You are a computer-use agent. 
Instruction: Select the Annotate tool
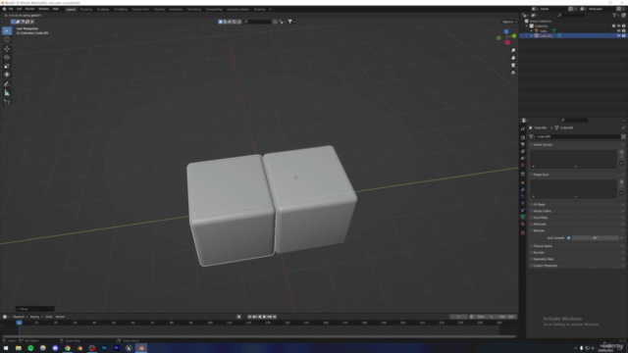[x=7, y=84]
